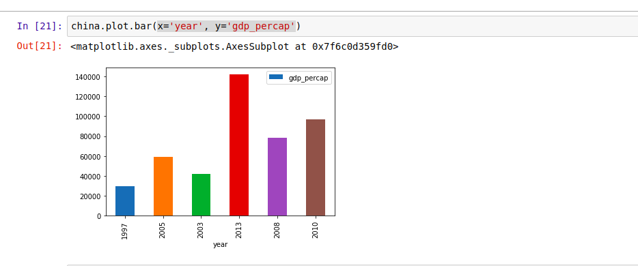Click the gdp_percap legend text
This screenshot has height=266, width=638.
pyautogui.click(x=308, y=78)
